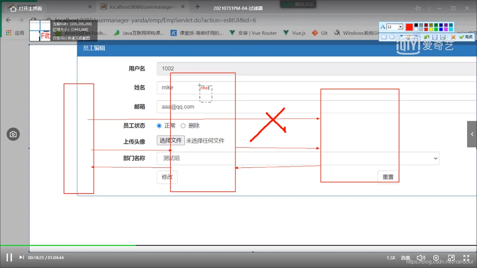Viewport: 477px width, 268px height.
Task: Select the ellipse drawing tool
Action: coord(392,37)
